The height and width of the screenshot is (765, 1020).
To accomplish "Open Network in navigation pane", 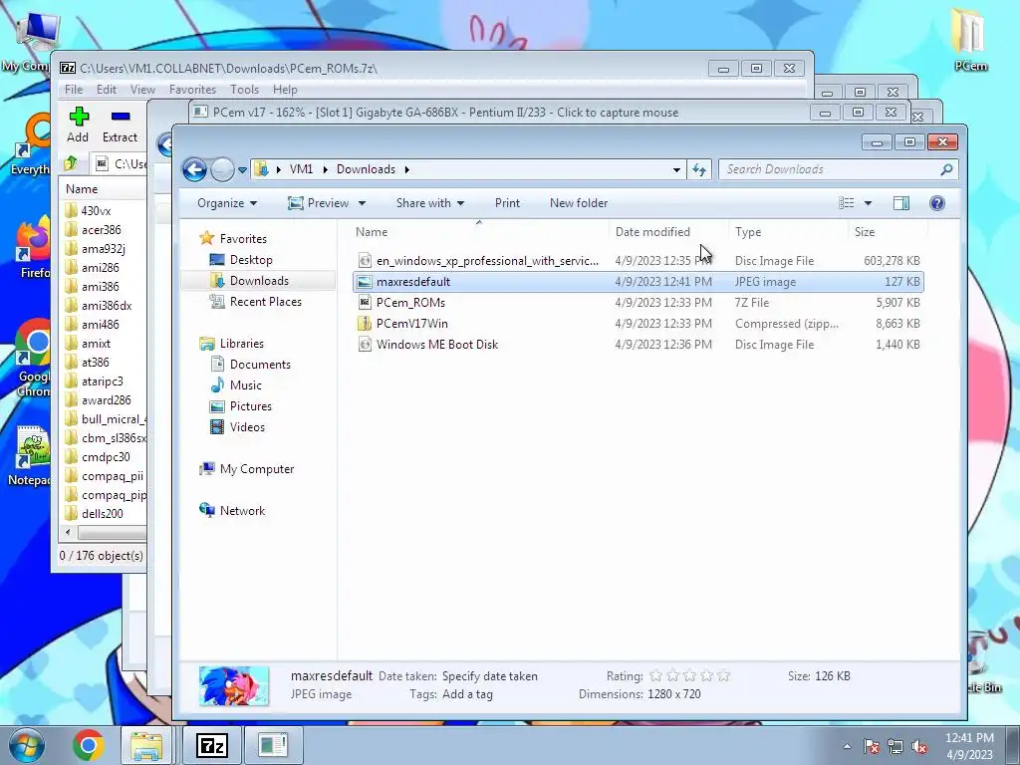I will pos(242,511).
